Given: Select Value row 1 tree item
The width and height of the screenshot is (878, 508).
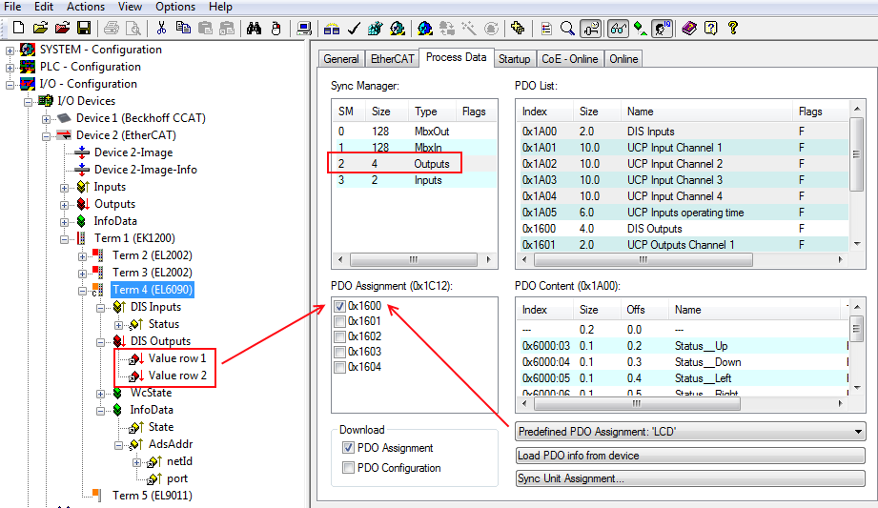Looking at the screenshot, I should pyautogui.click(x=177, y=358).
